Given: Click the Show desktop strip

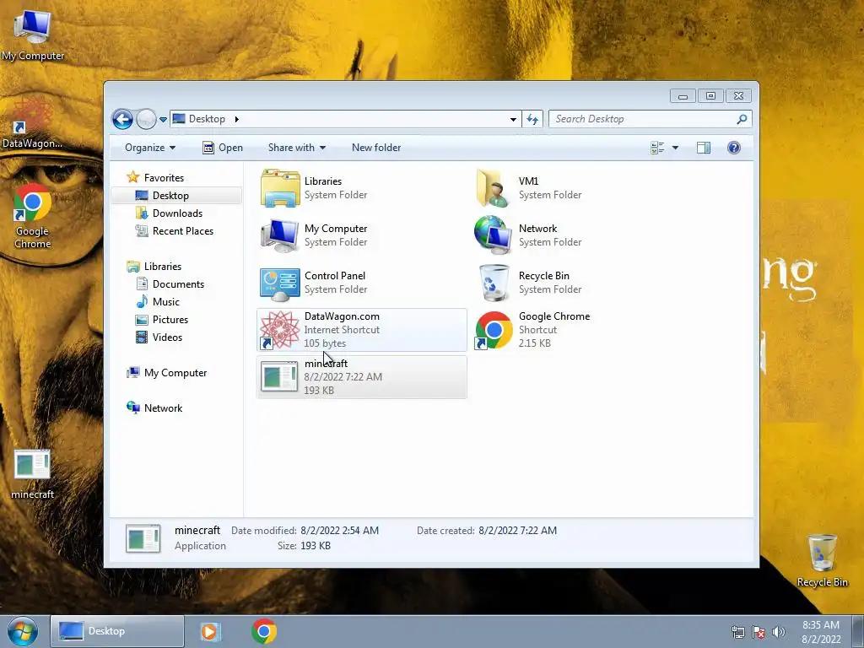Looking at the screenshot, I should (858, 631).
